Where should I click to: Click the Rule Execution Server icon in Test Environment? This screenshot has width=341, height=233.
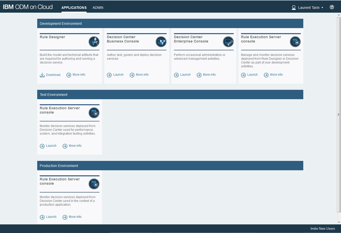click(x=94, y=113)
